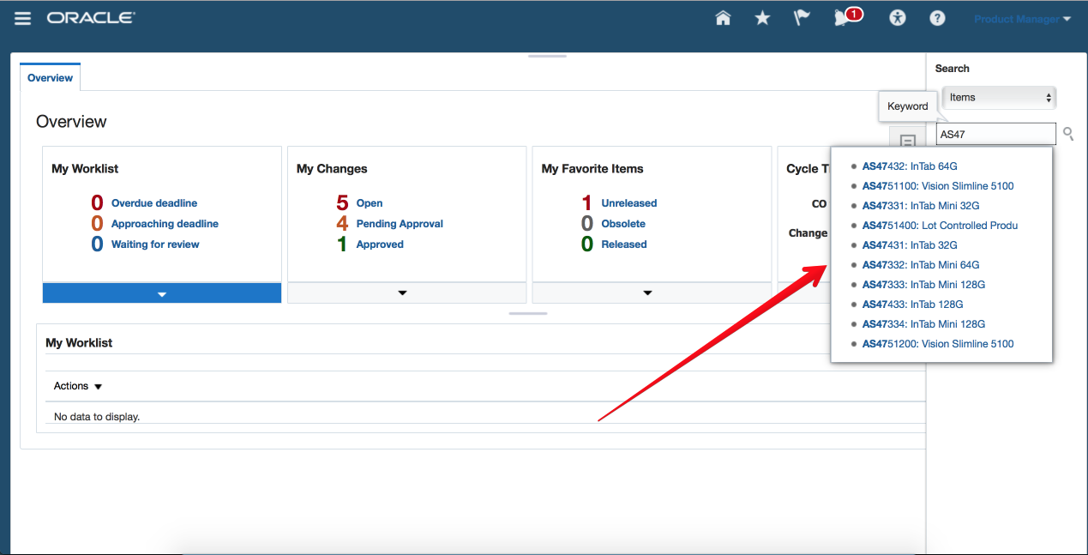Viewport: 1088px width, 555px height.
Task: Select suggestion AS47432: InTab 64G
Action: [x=910, y=166]
